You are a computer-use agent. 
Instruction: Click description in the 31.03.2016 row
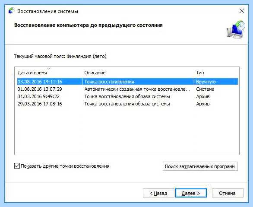(127, 96)
